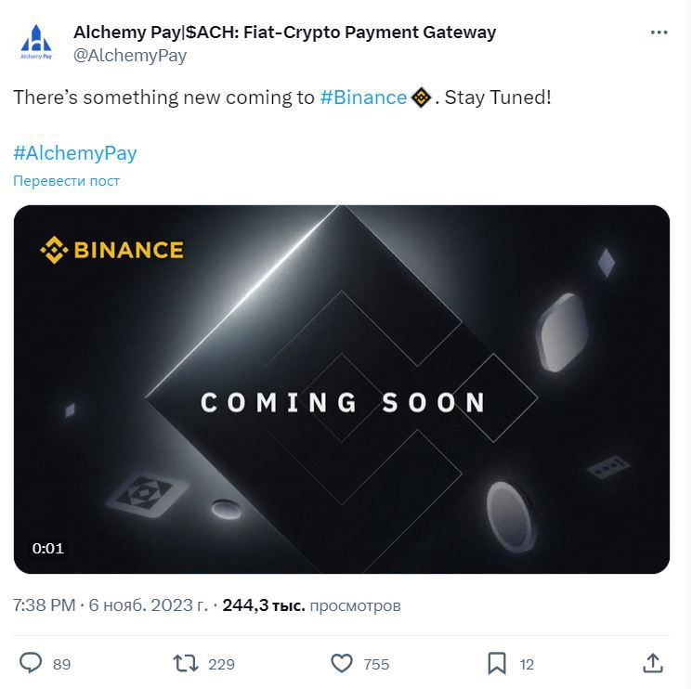Open the #AlchemyPay hashtag link
692x689 pixels.
pyautogui.click(x=75, y=153)
